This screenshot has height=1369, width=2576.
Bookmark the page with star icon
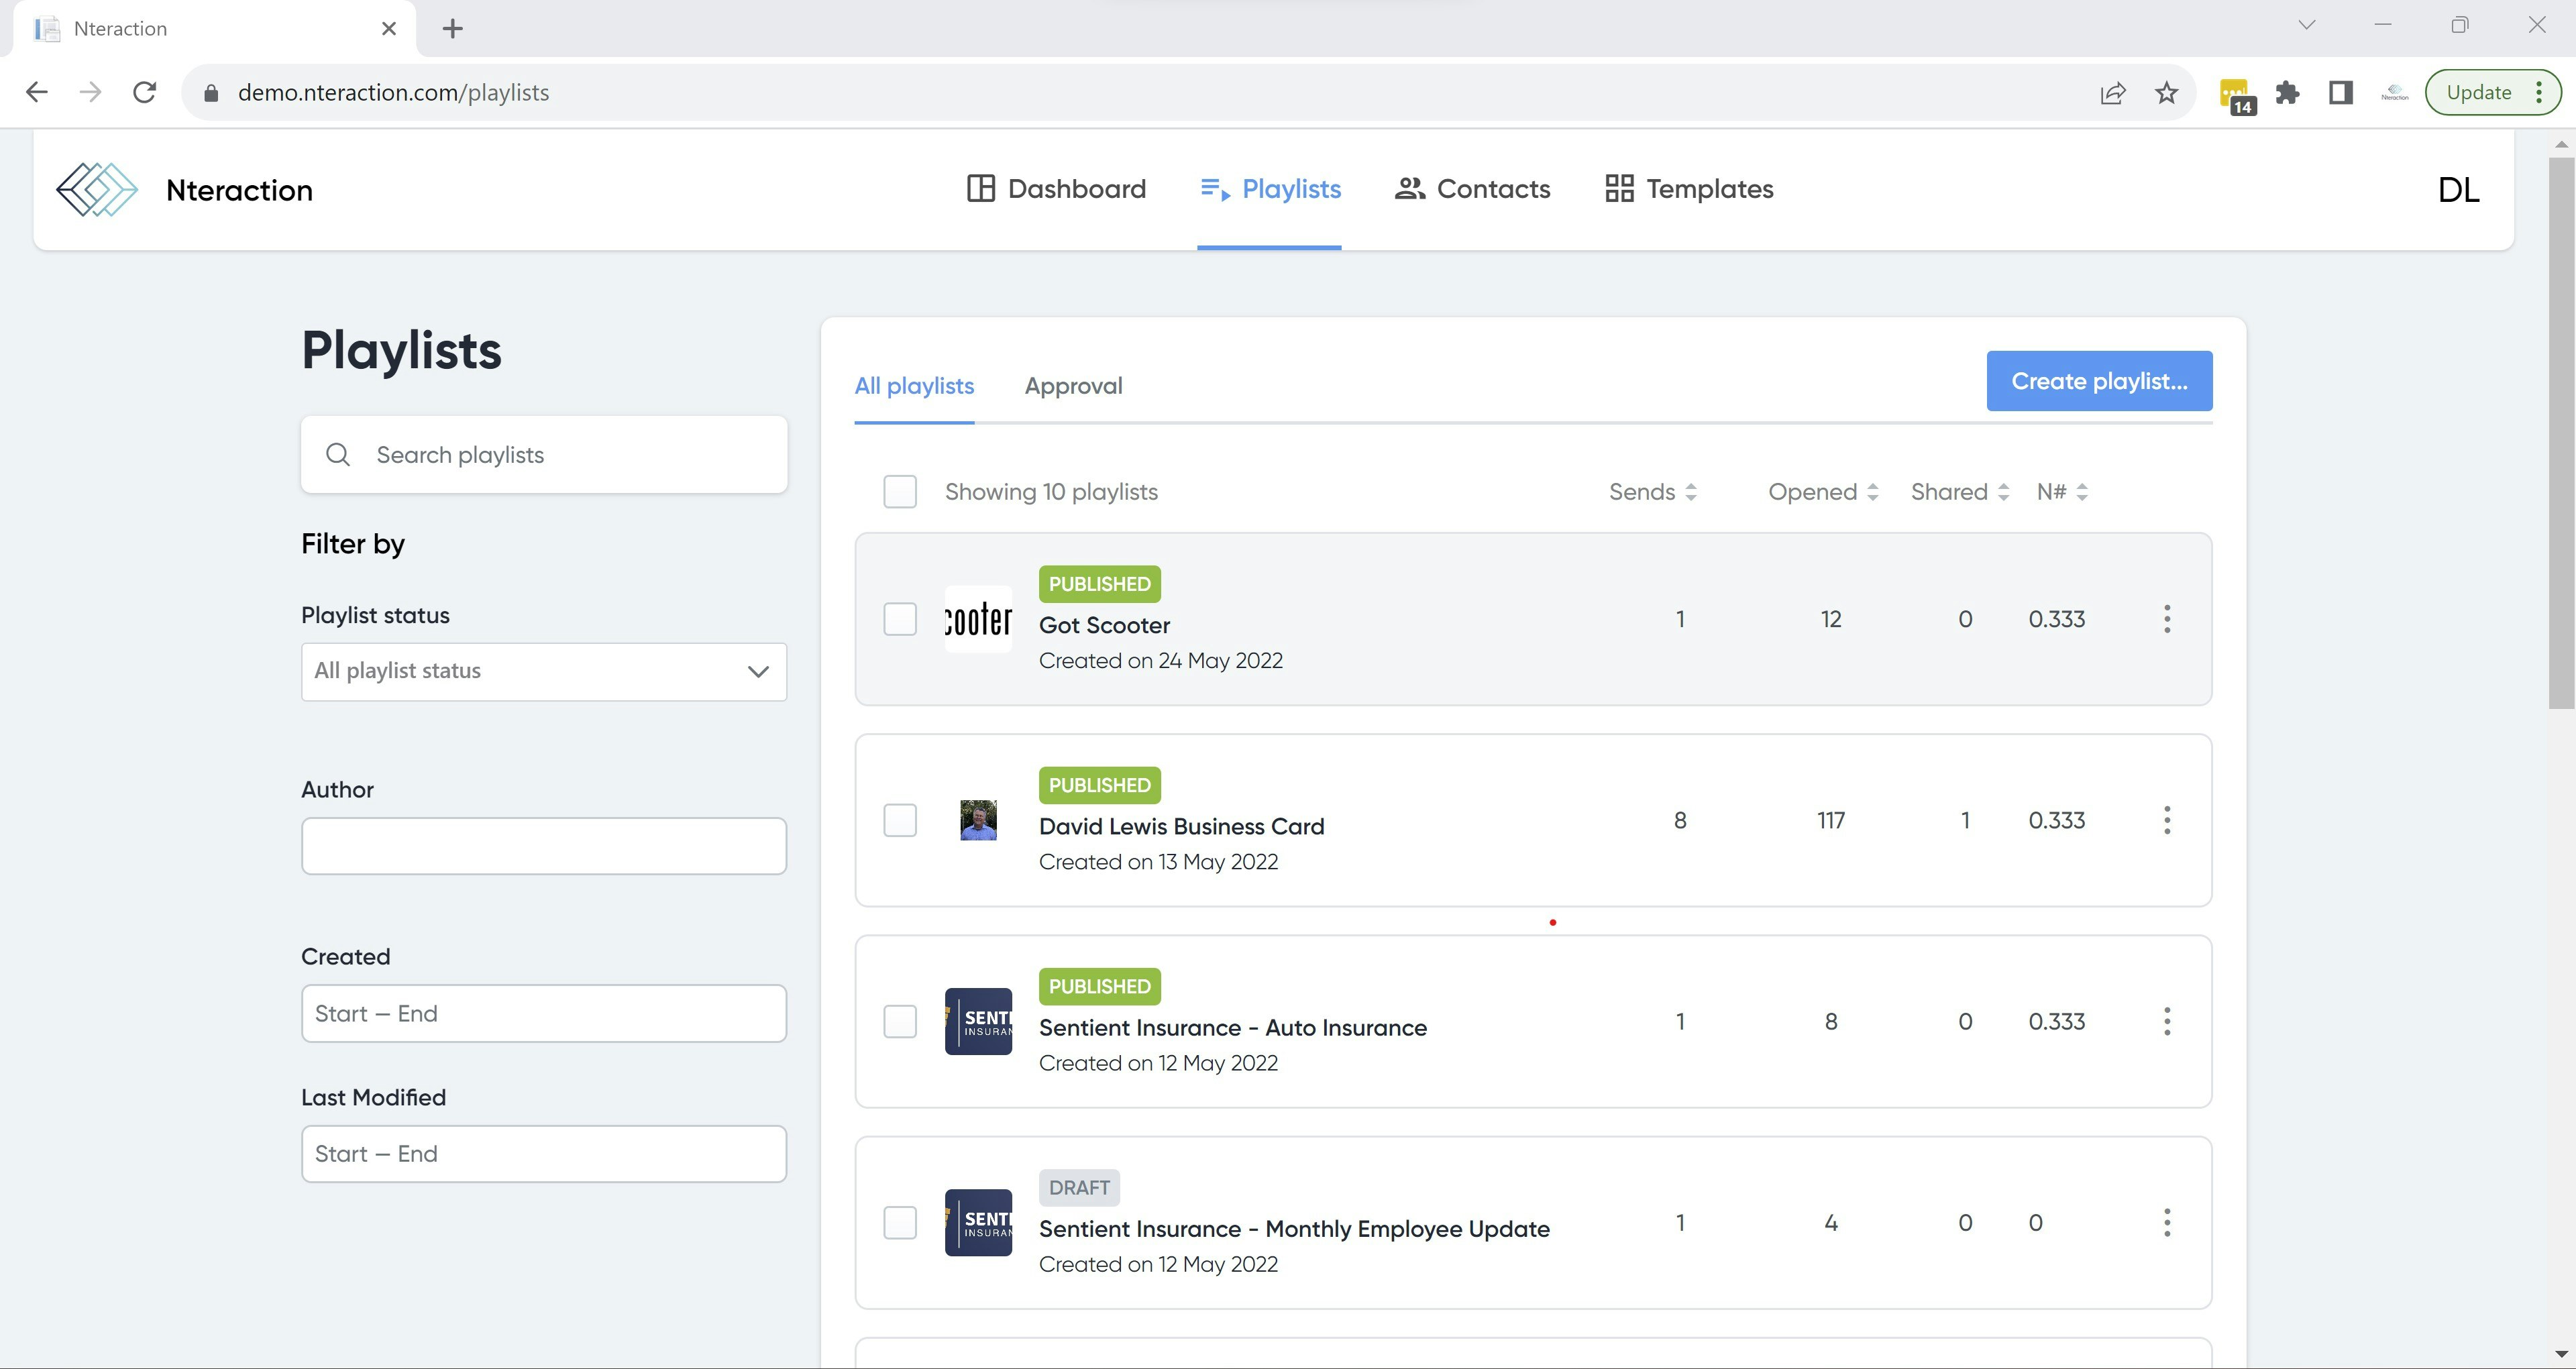point(2166,93)
